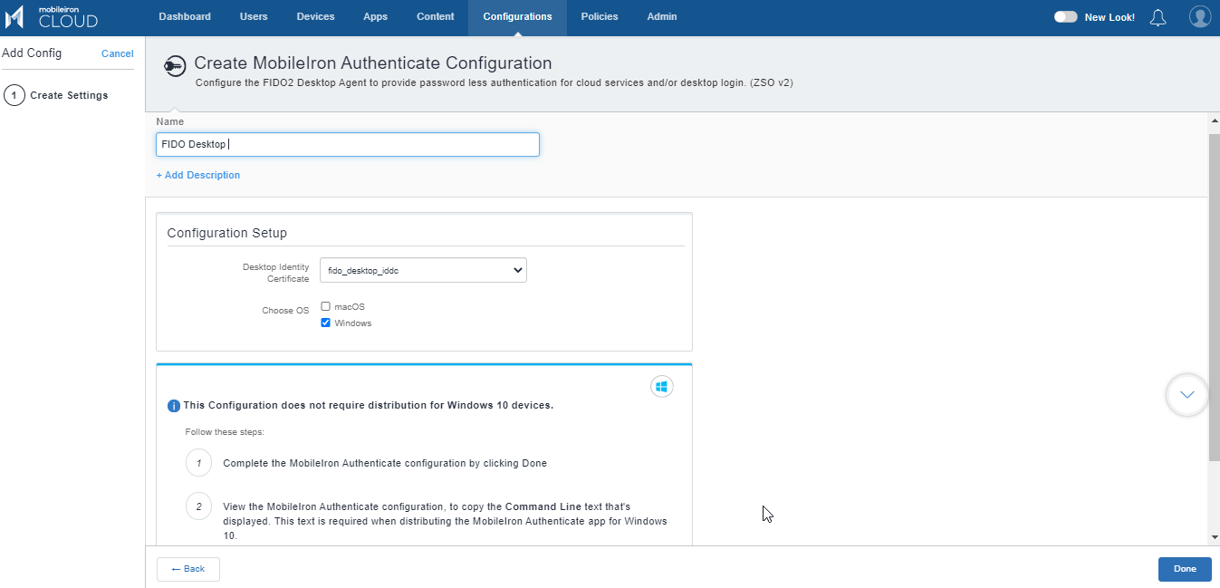Click the scrollbar up arrow
The height and width of the screenshot is (588, 1220).
[1214, 120]
